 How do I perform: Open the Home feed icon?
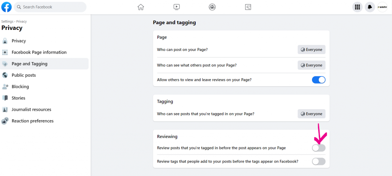pyautogui.click(x=141, y=7)
